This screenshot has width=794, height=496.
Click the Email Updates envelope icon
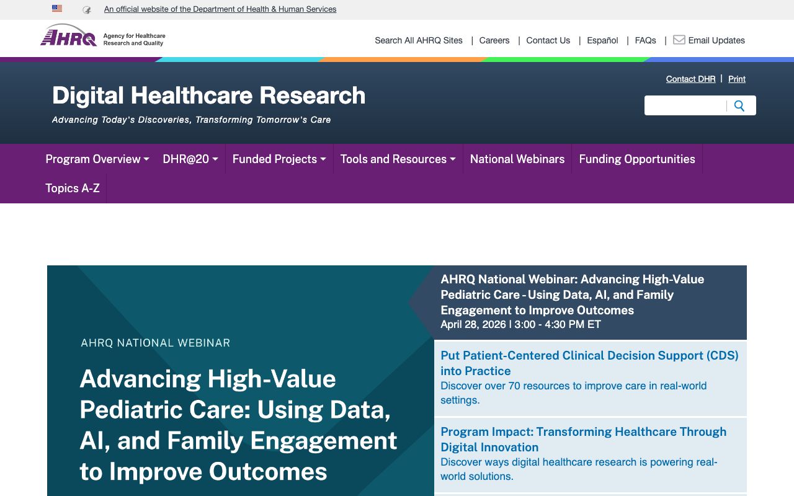coord(679,40)
